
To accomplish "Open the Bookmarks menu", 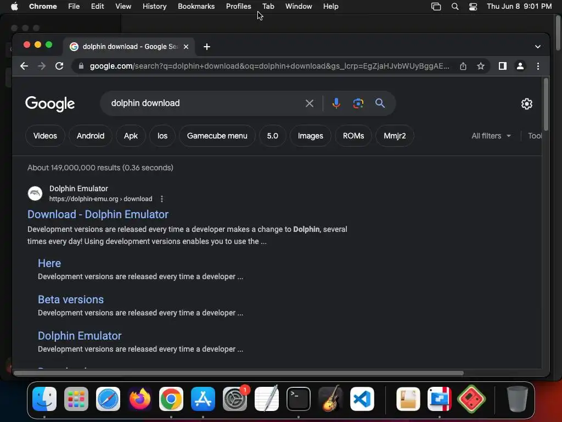I will 196,7.
